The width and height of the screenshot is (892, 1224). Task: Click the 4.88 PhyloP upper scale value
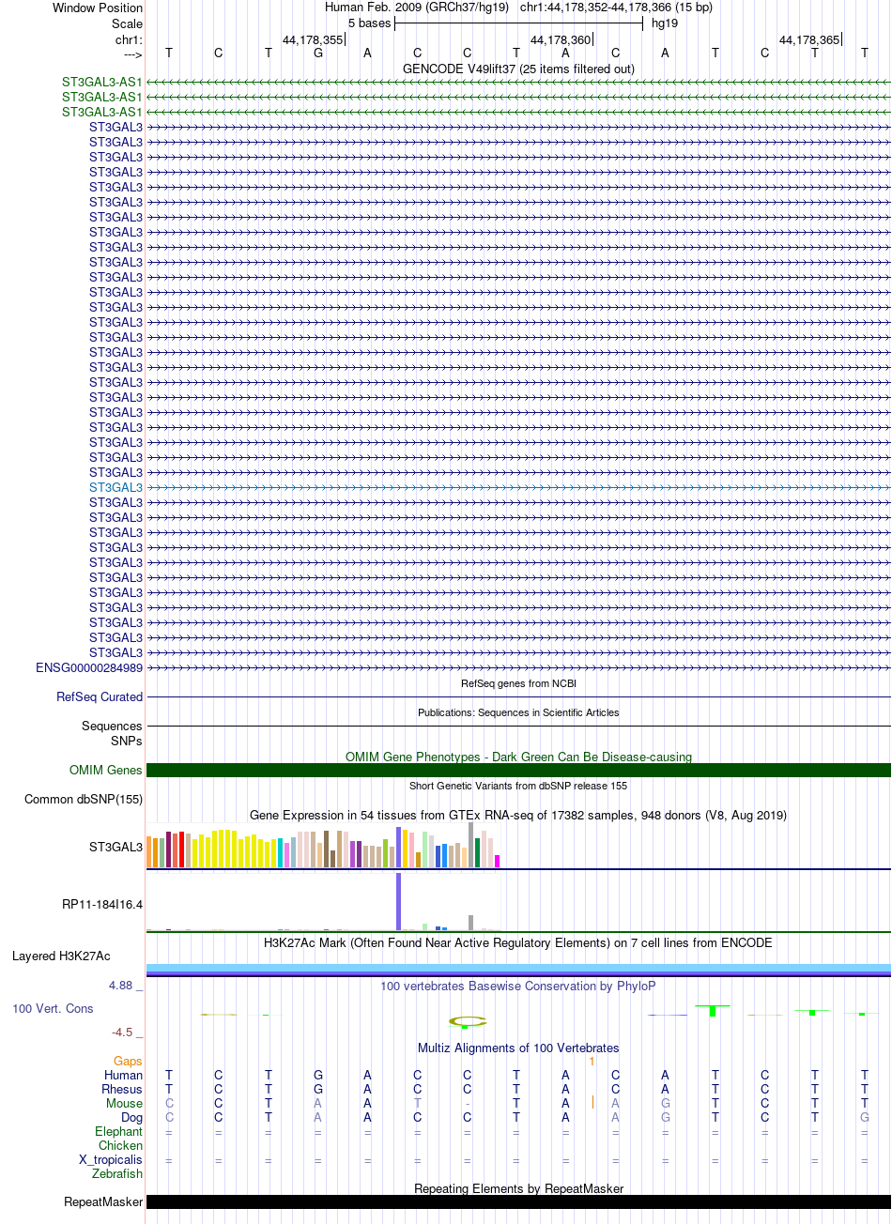coord(120,985)
